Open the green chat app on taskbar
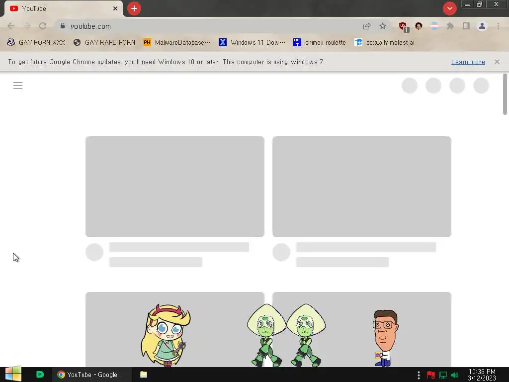 40,375
